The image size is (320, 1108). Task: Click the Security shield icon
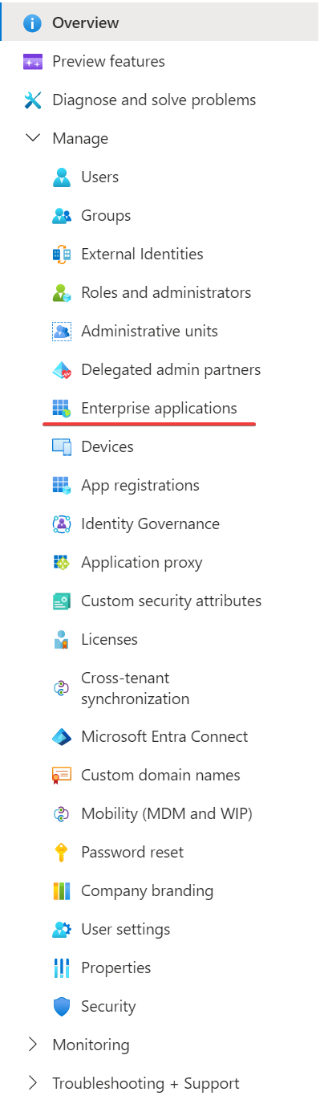point(62,1007)
